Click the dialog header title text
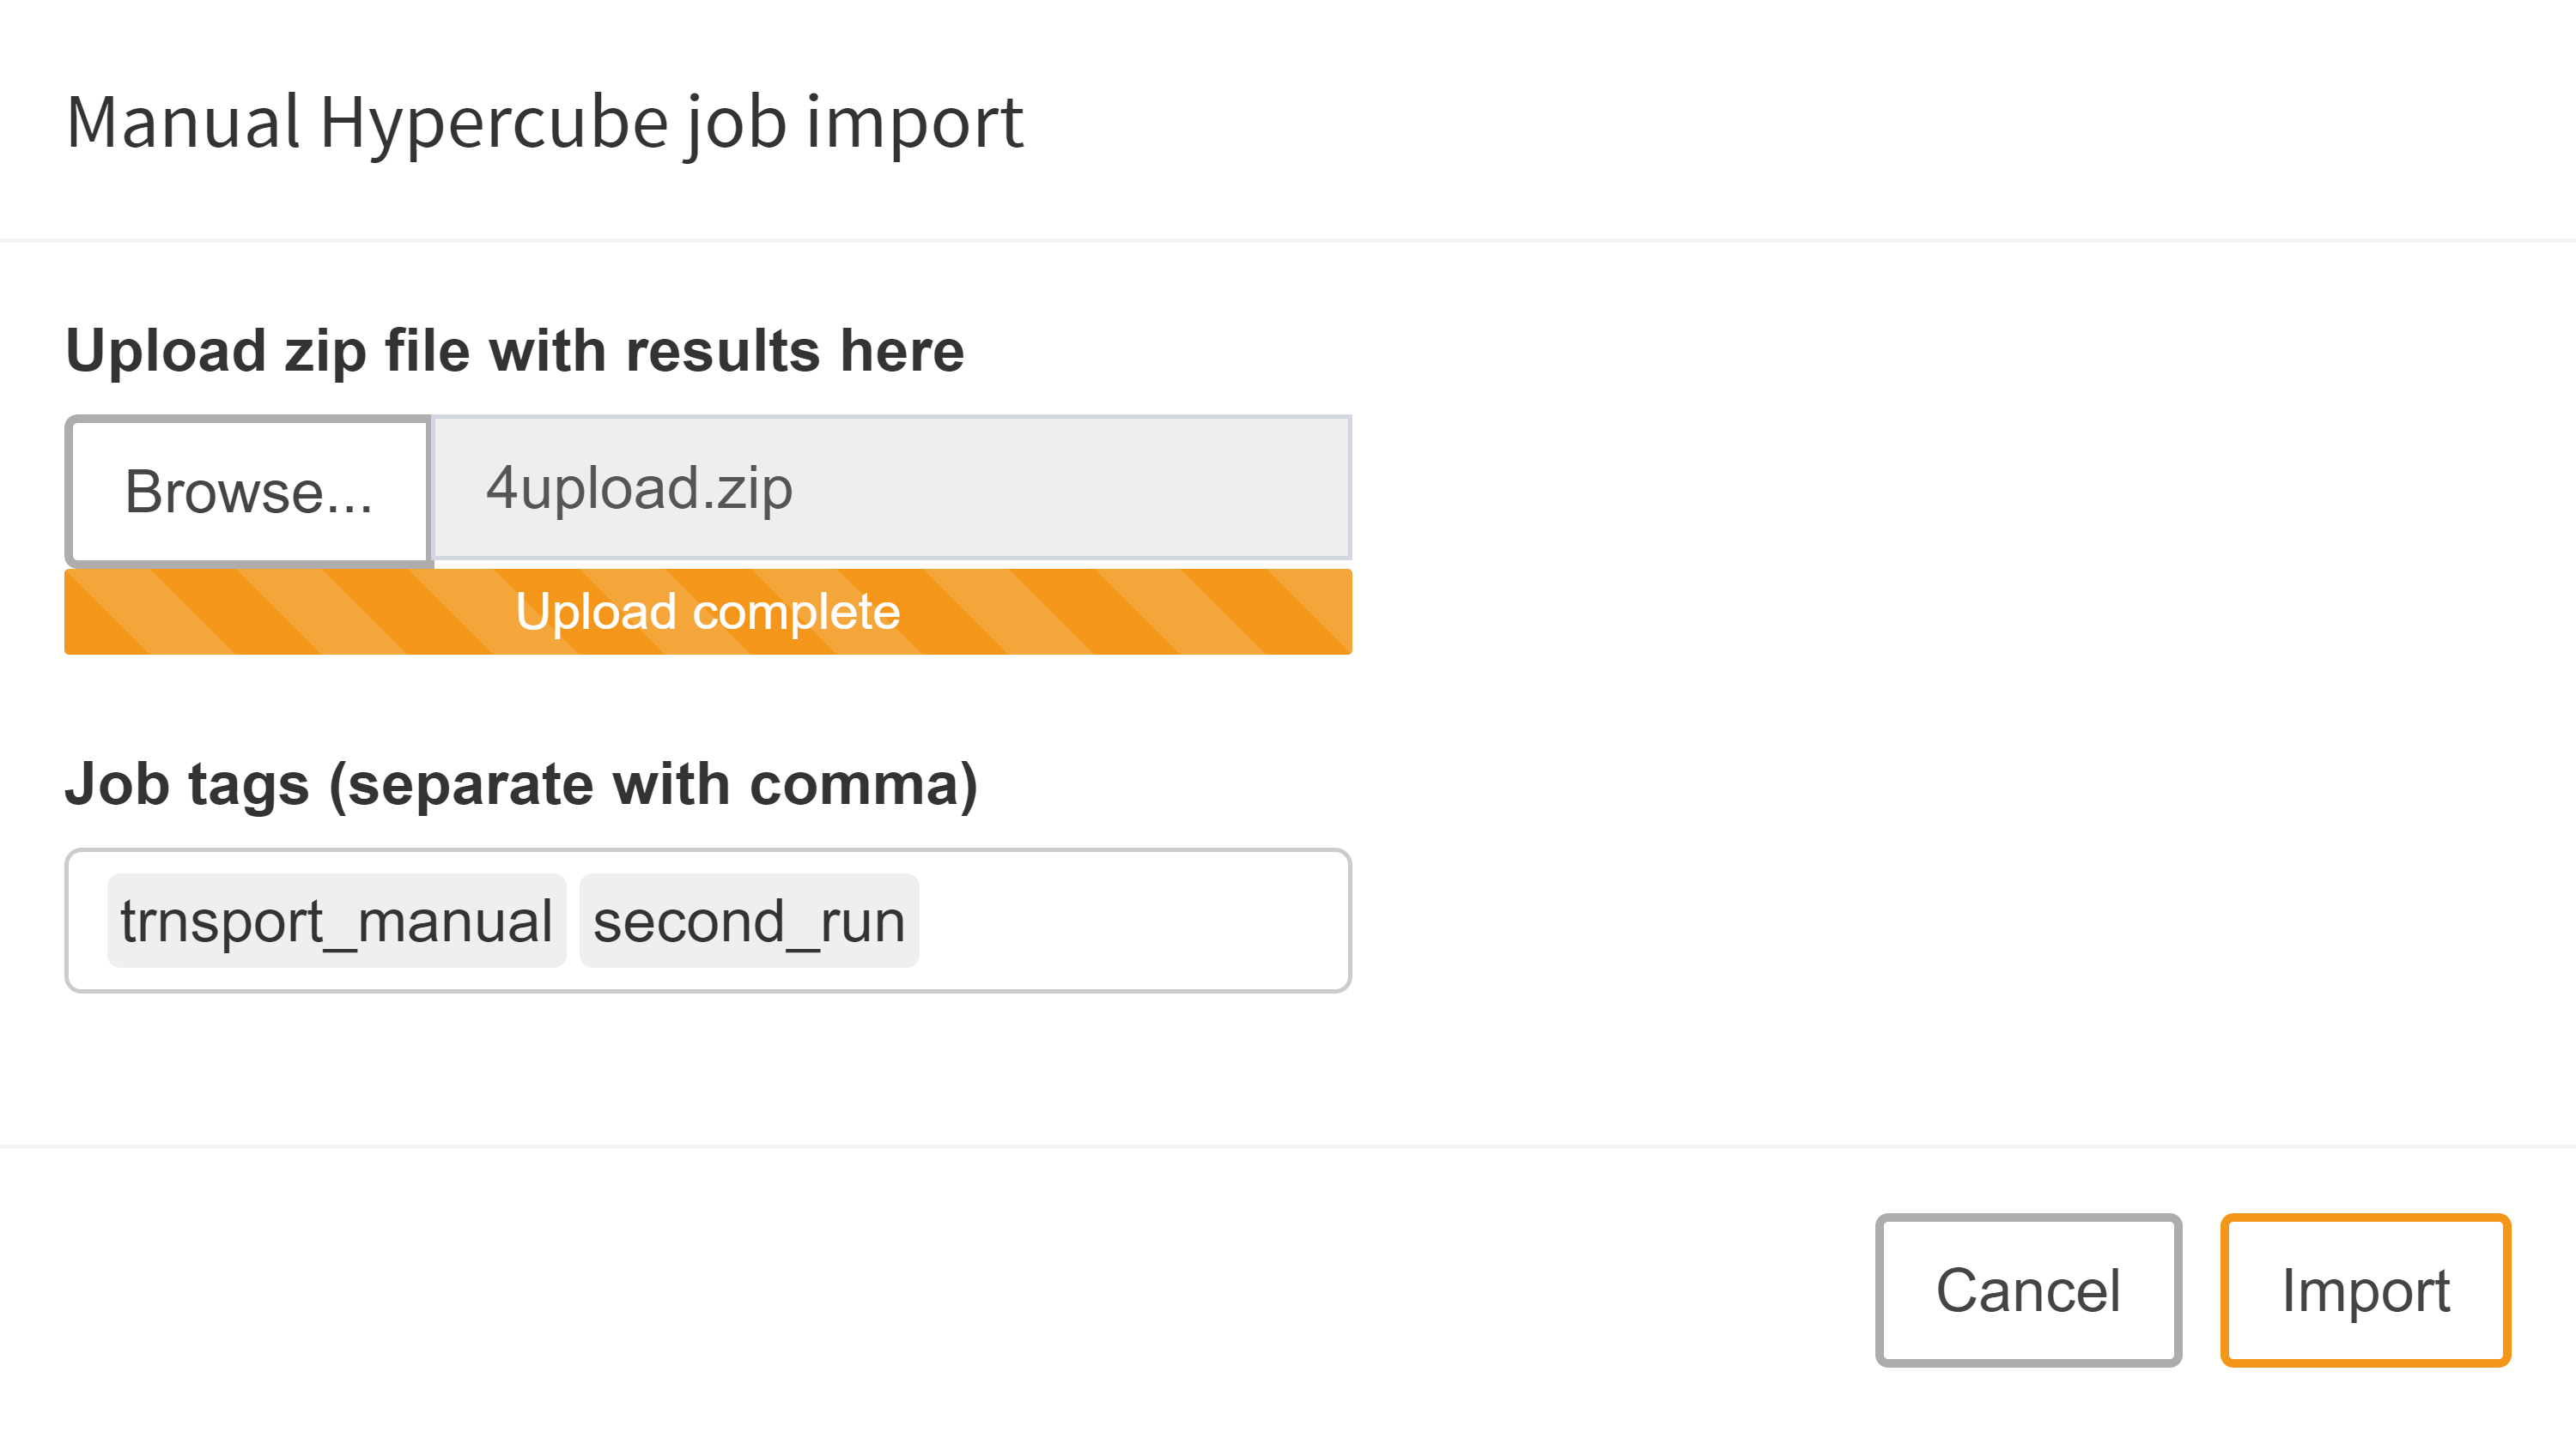The height and width of the screenshot is (1432, 2576). pyautogui.click(x=544, y=122)
